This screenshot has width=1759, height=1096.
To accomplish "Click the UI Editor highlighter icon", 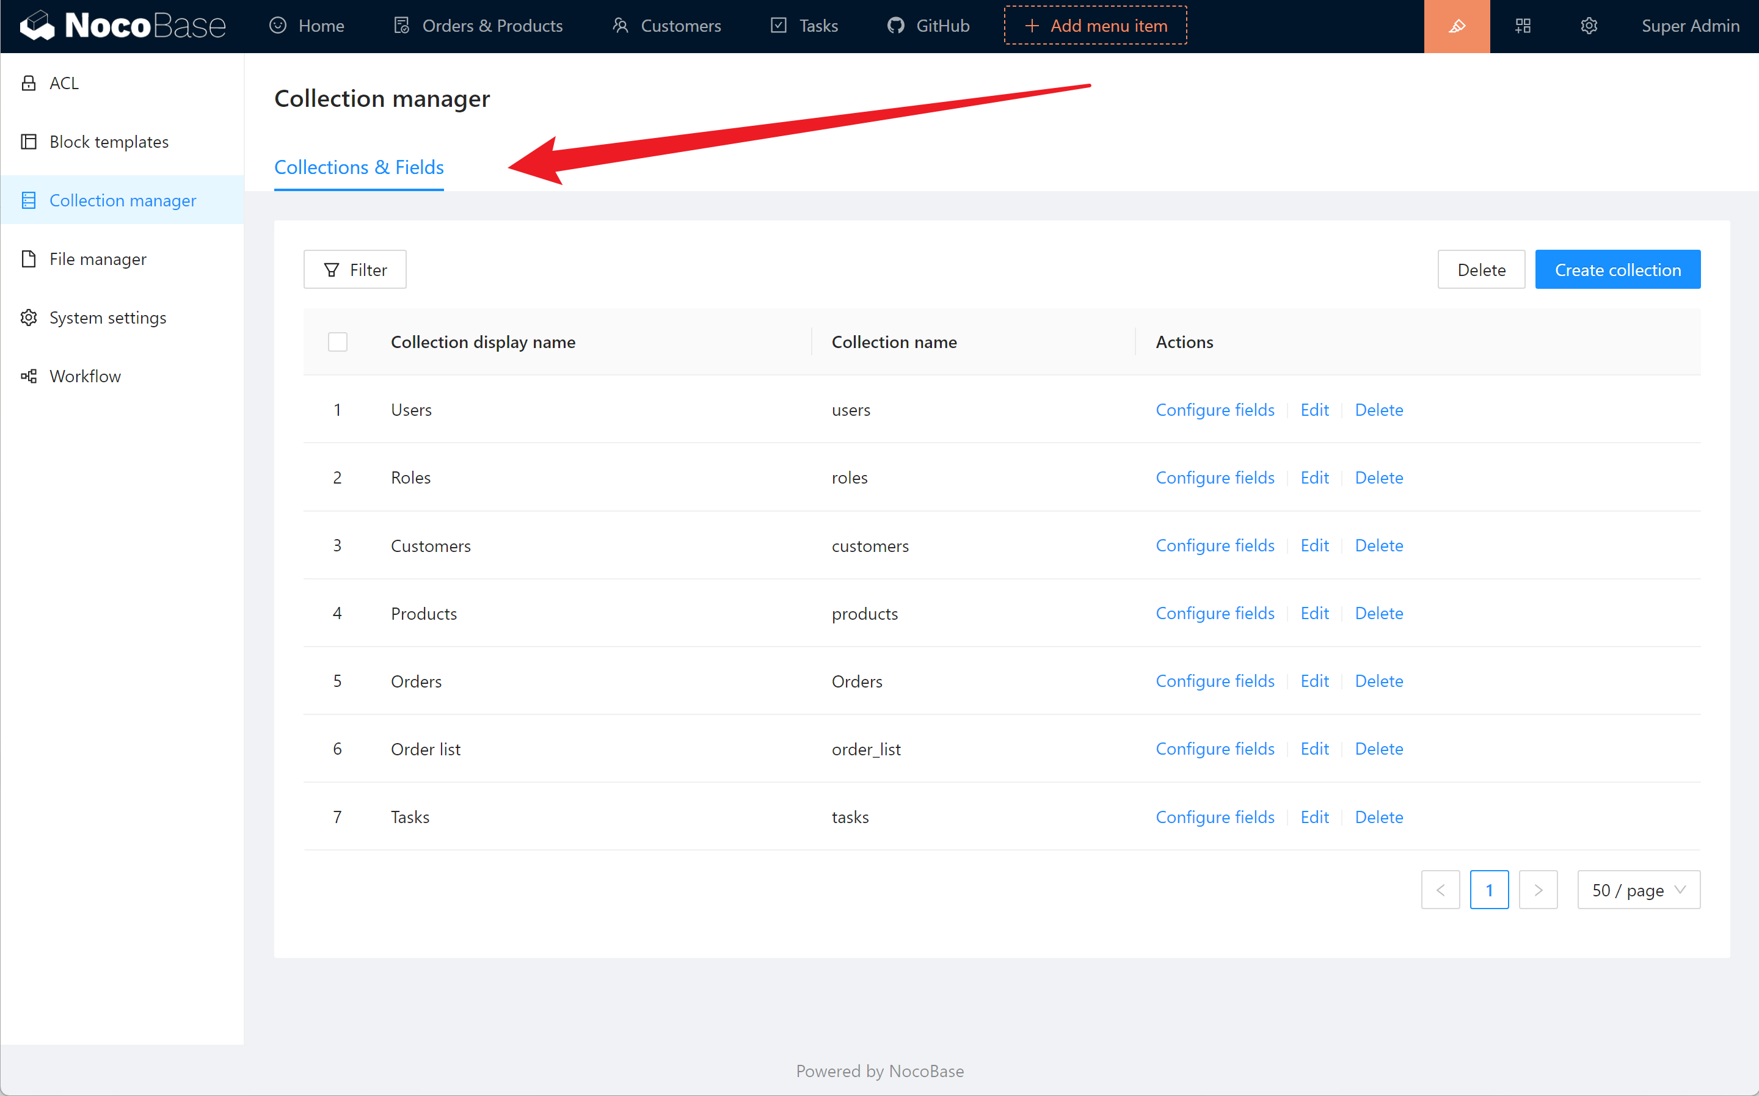I will tap(1456, 26).
